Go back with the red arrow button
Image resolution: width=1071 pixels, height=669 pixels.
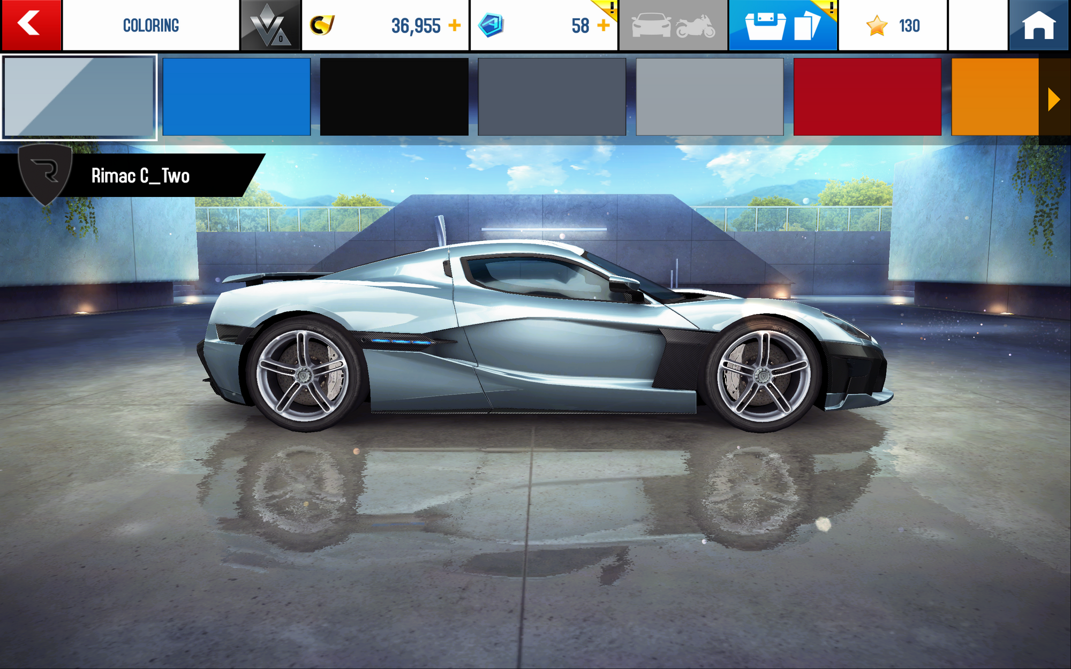click(x=31, y=25)
